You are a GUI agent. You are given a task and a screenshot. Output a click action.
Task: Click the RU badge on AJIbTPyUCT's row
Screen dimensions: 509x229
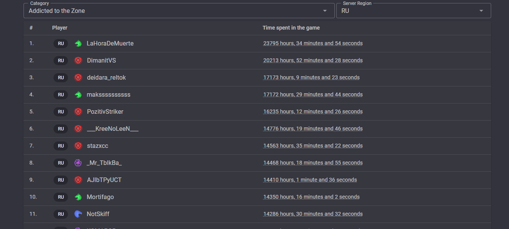pos(61,180)
